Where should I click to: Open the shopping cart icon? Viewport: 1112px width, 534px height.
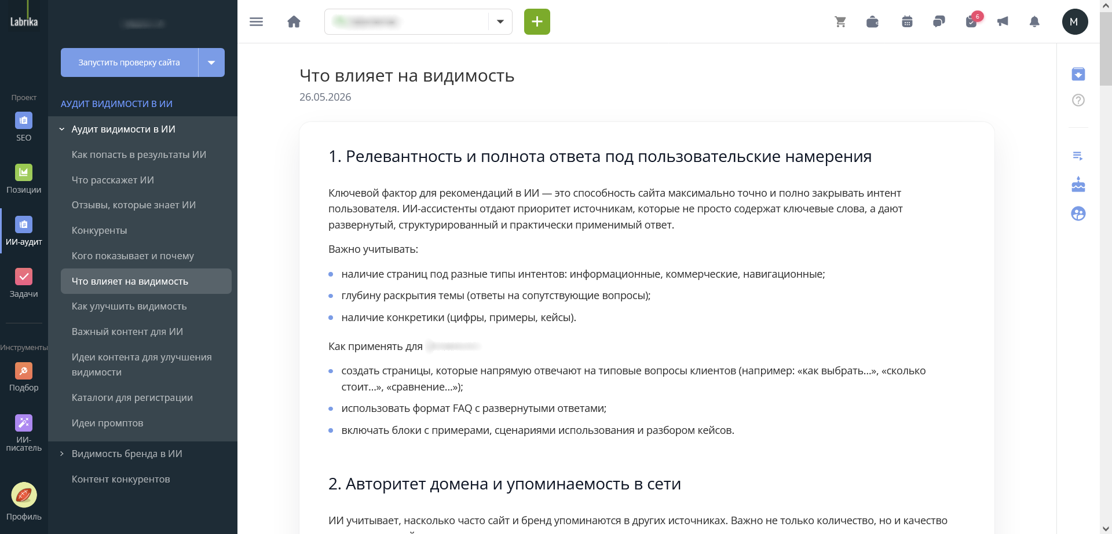point(840,22)
